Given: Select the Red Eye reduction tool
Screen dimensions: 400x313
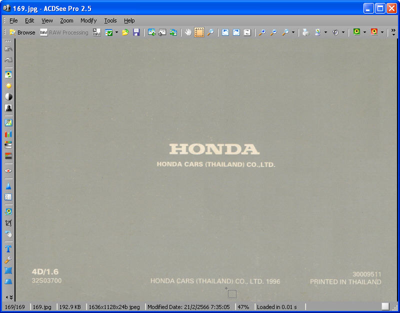Looking at the screenshot, I should pyautogui.click(x=8, y=170).
